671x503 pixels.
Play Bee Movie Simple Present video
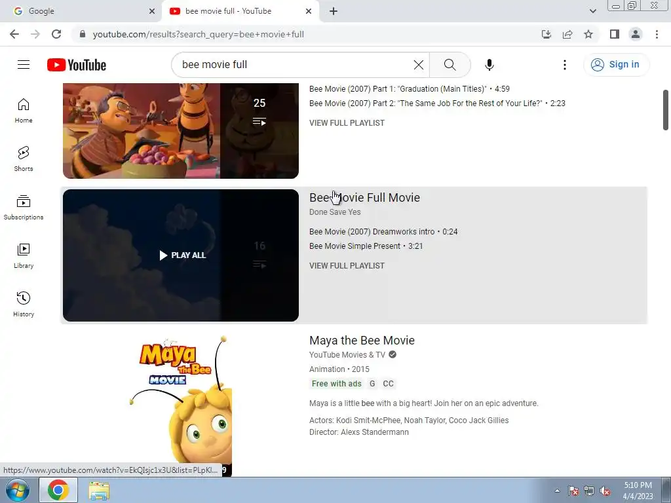point(366,246)
